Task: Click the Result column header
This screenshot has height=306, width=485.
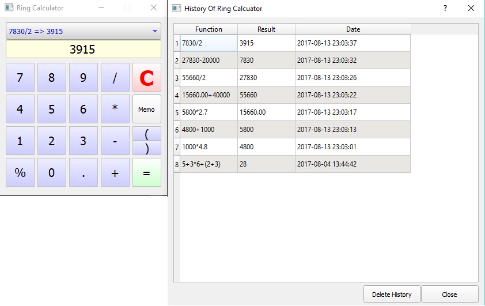Action: (x=266, y=29)
